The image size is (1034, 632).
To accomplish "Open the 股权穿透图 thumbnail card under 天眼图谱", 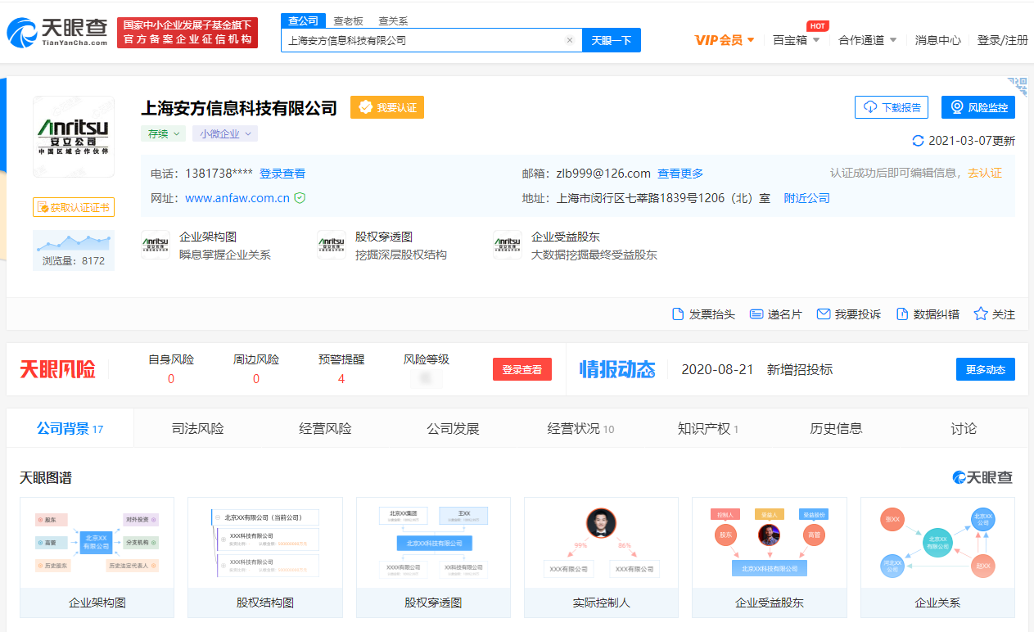I will pos(433,558).
